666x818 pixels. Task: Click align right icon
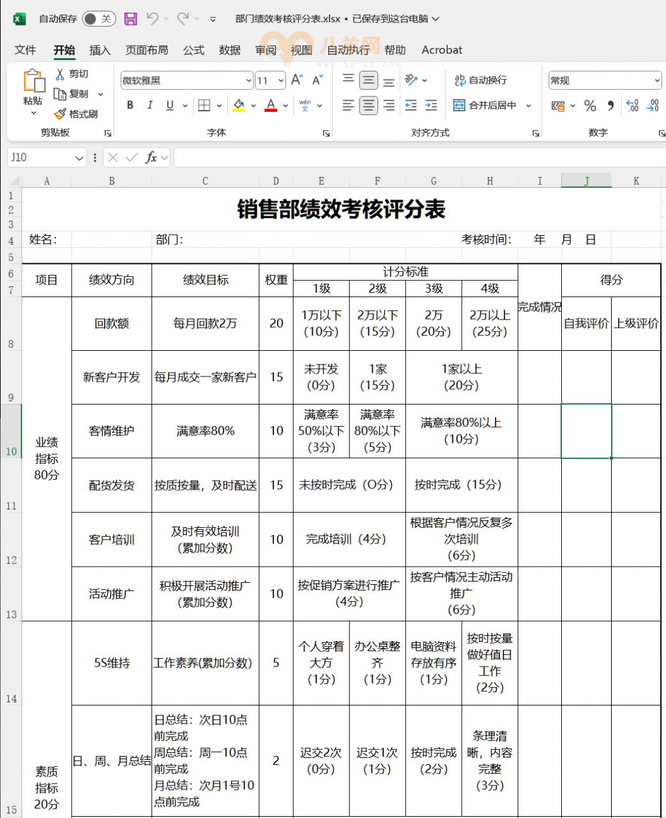pos(389,105)
